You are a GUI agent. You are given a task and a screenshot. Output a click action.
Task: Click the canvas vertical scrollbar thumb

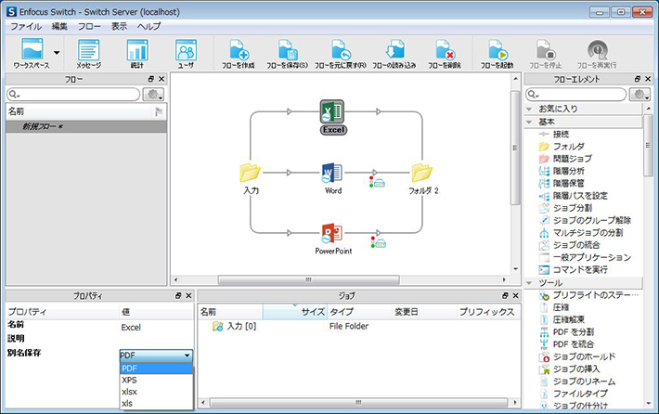click(x=515, y=148)
